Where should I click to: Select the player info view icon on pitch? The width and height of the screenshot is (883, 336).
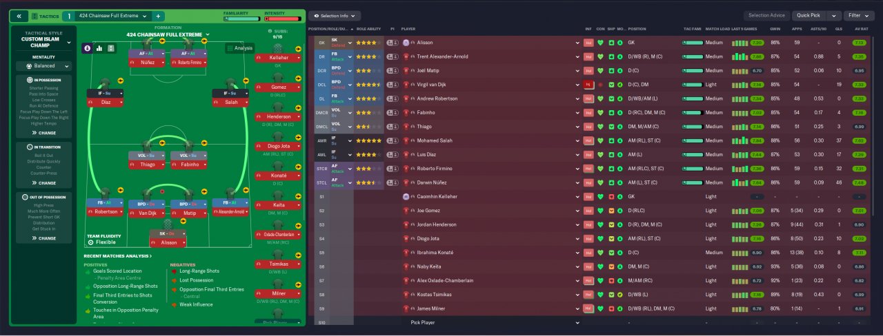[x=88, y=48]
